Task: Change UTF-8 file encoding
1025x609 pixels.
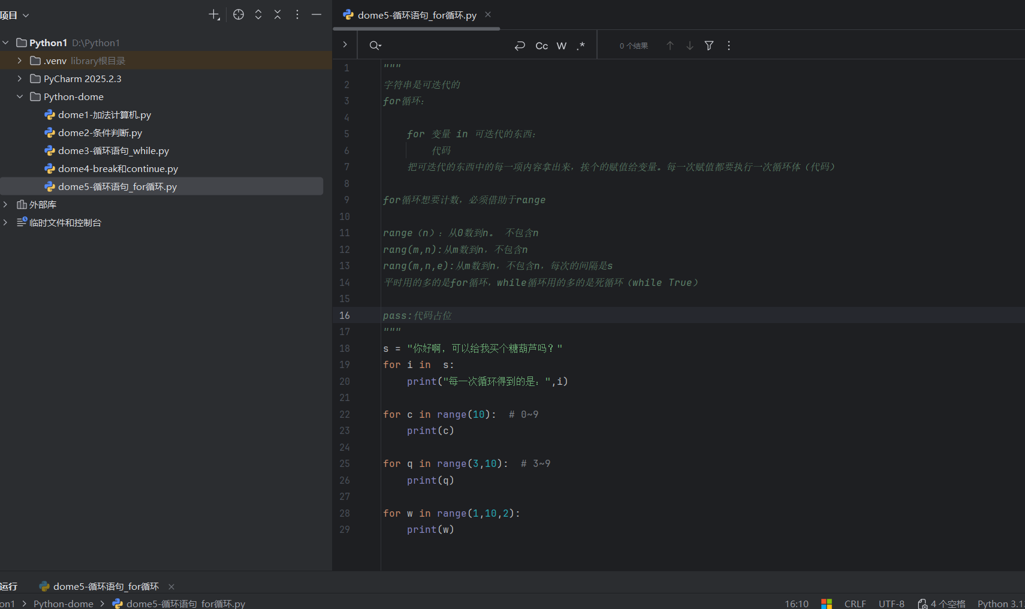Action: 891,604
